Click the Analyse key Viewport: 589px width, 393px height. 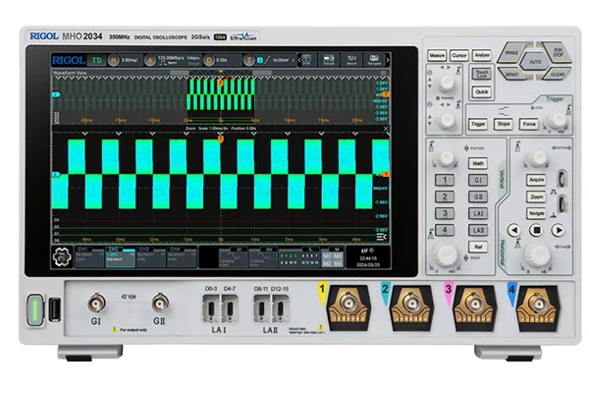[x=482, y=55]
